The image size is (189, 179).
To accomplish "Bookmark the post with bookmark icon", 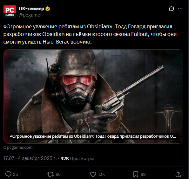I will [136, 174].
